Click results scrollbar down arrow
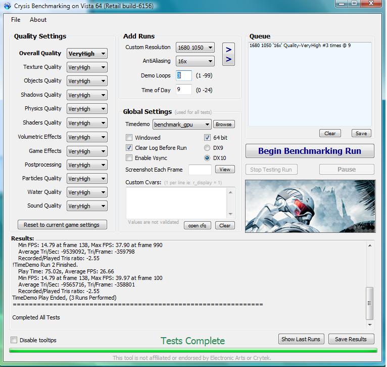The image size is (387, 367). pyautogui.click(x=370, y=324)
